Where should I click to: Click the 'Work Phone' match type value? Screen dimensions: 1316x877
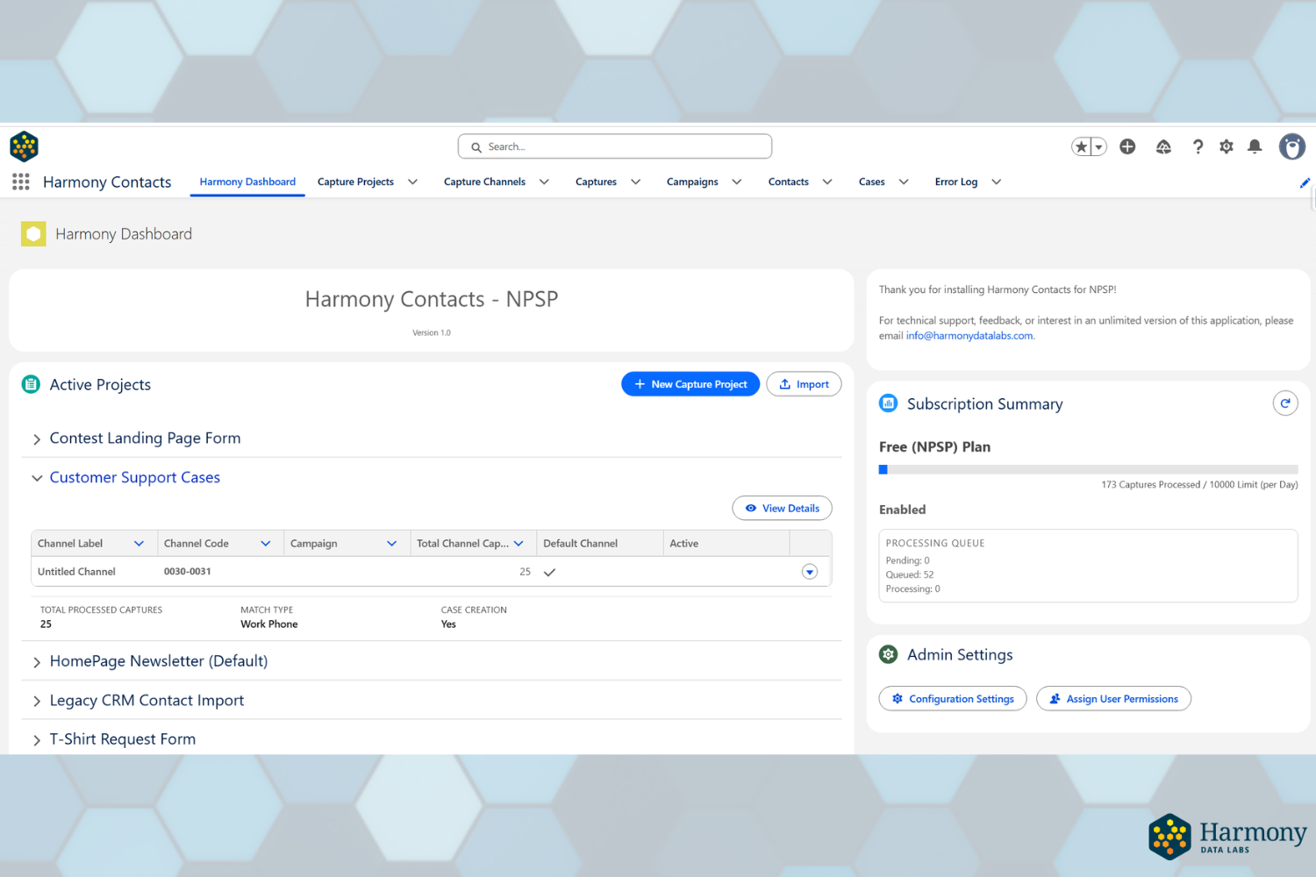click(x=269, y=624)
